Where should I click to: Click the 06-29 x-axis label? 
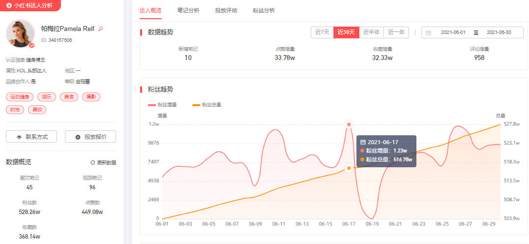tap(489, 224)
